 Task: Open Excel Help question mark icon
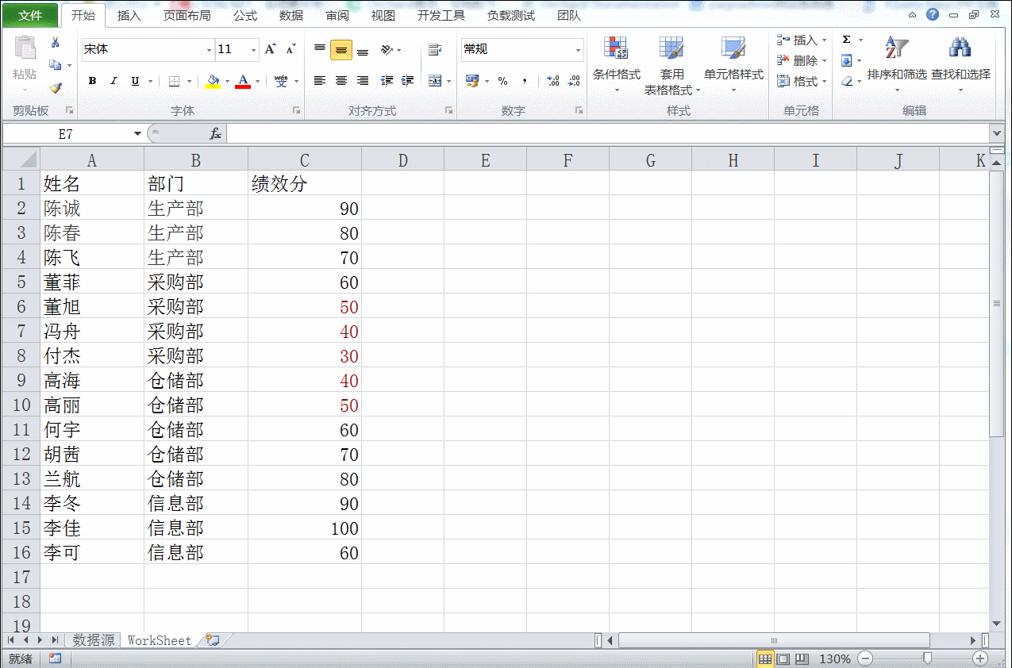pos(933,15)
